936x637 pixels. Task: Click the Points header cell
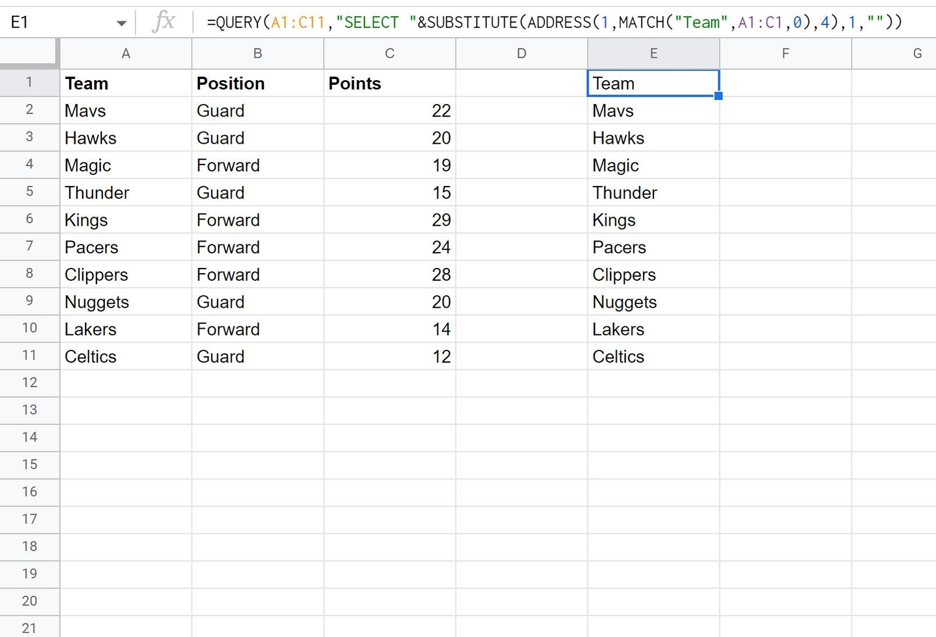click(x=390, y=83)
